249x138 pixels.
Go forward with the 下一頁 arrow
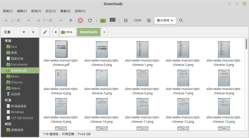pyautogui.click(x=38, y=20)
